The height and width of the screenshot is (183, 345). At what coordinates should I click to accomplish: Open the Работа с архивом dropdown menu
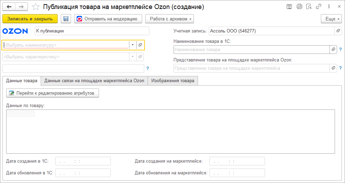point(169,19)
